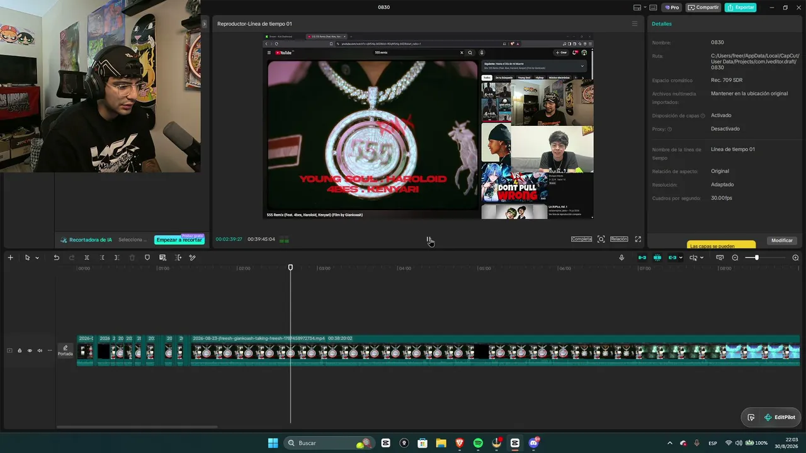Click the layout dropdown arrow in title bar
The image size is (806, 453).
pyautogui.click(x=645, y=8)
